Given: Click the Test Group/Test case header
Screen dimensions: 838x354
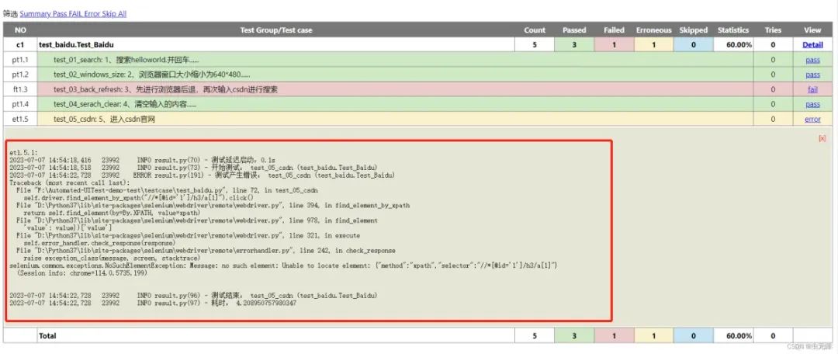Looking at the screenshot, I should (275, 30).
